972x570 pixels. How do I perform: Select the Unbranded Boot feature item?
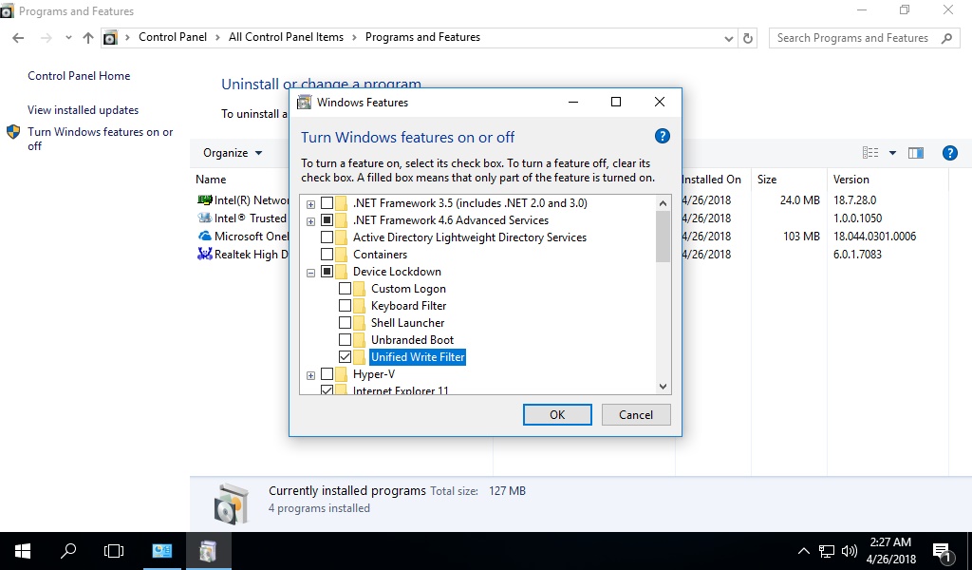click(412, 340)
